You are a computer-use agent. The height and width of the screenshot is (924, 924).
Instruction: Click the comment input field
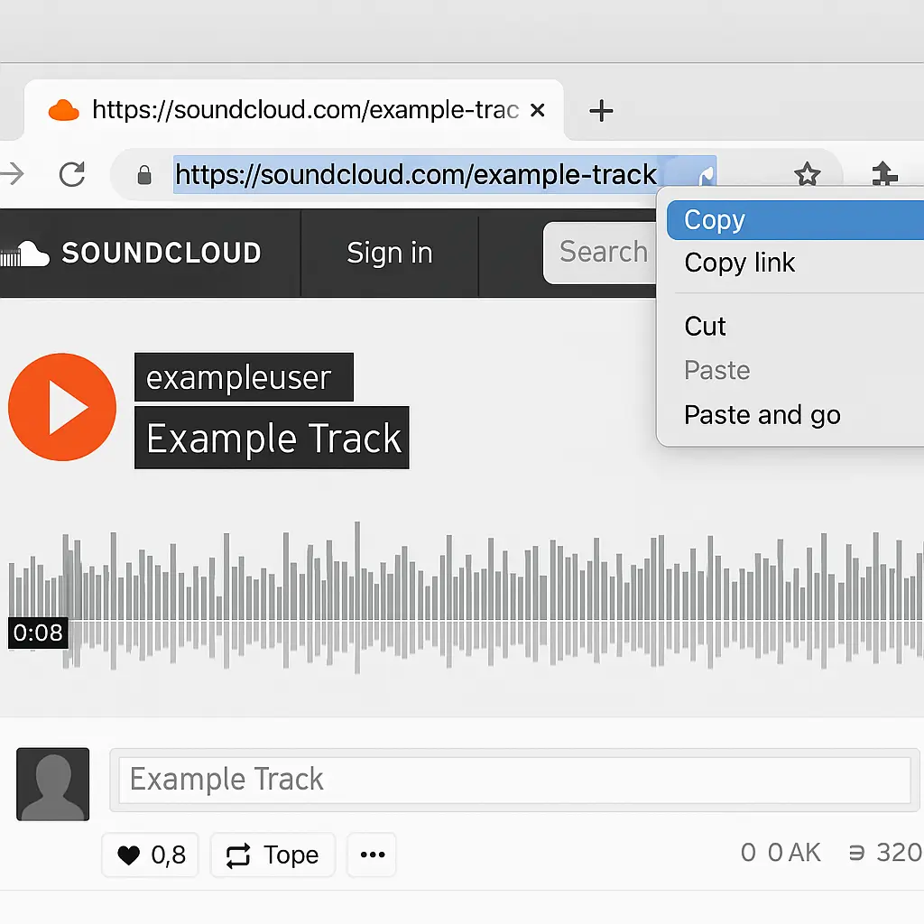pyautogui.click(x=514, y=781)
